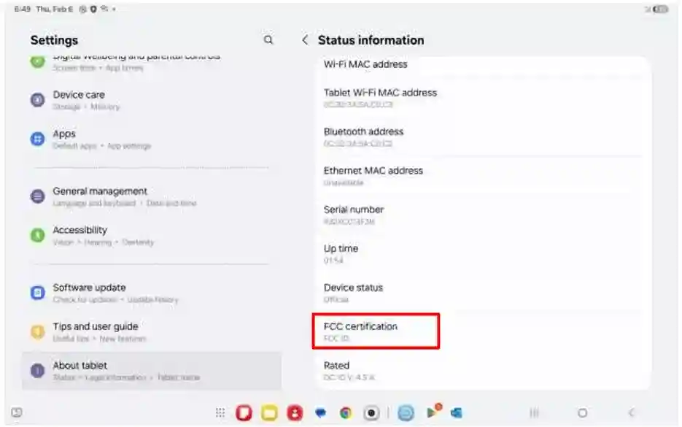Viewport: 682px width, 427px height.
Task: Open the app drawer grid icon
Action: (x=220, y=413)
